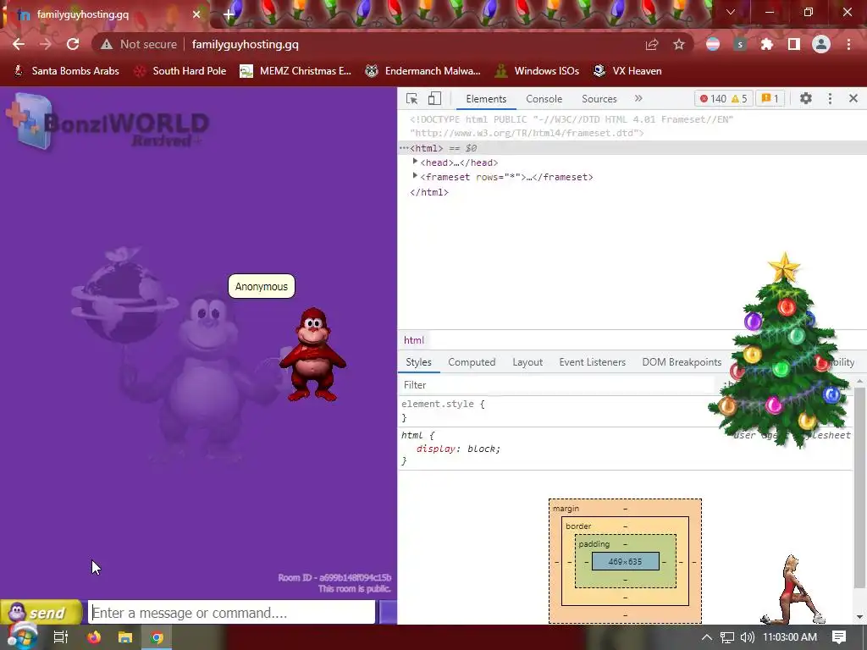Focus the Styles Filter field

click(x=555, y=385)
